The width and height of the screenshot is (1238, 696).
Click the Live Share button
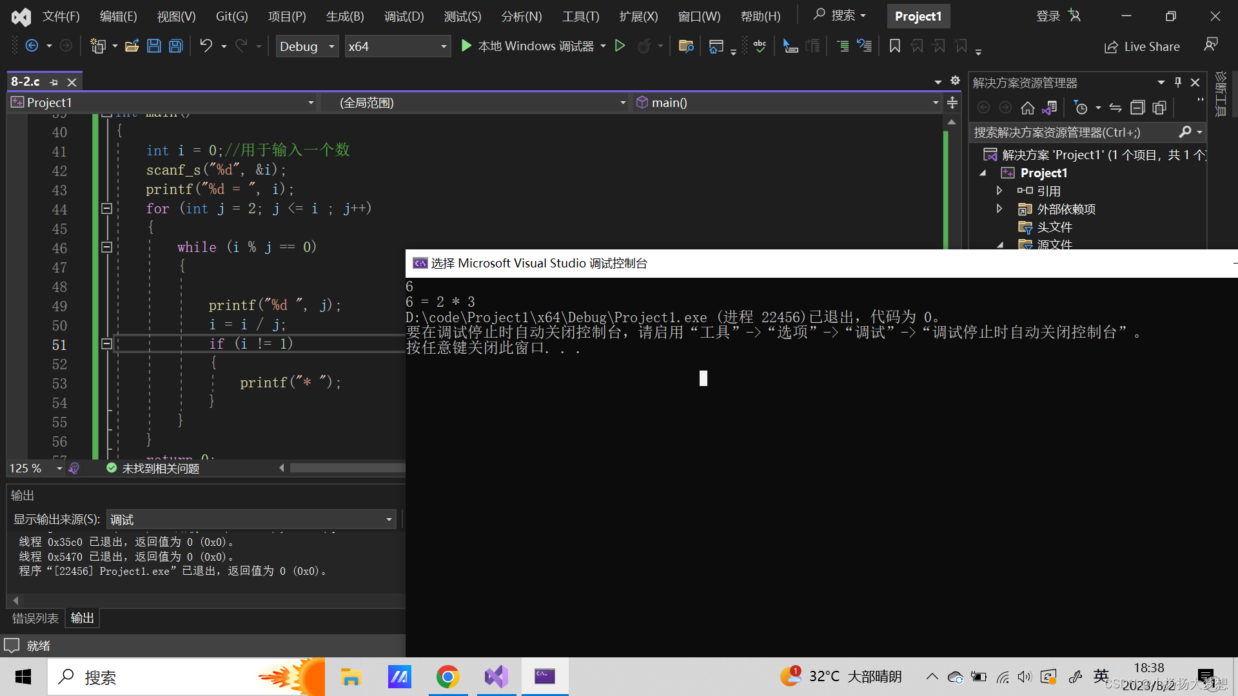pyautogui.click(x=1142, y=46)
